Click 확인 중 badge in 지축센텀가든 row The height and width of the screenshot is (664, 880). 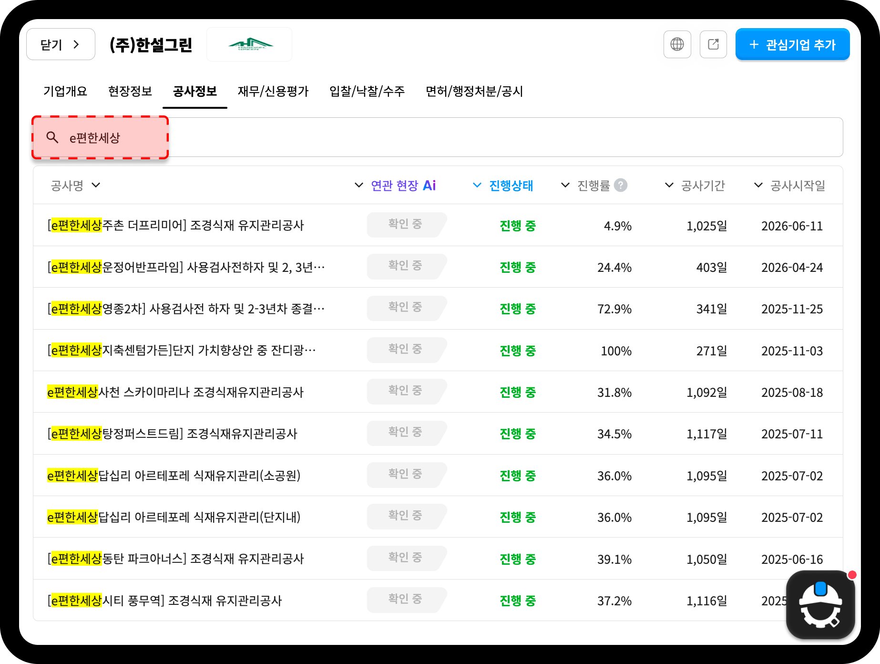click(406, 349)
